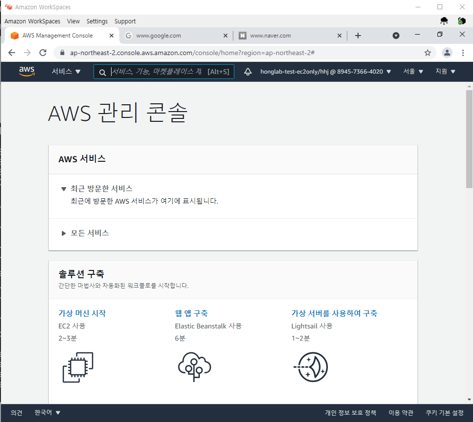Click the padlock site info icon
The width and height of the screenshot is (473, 422).
(62, 53)
